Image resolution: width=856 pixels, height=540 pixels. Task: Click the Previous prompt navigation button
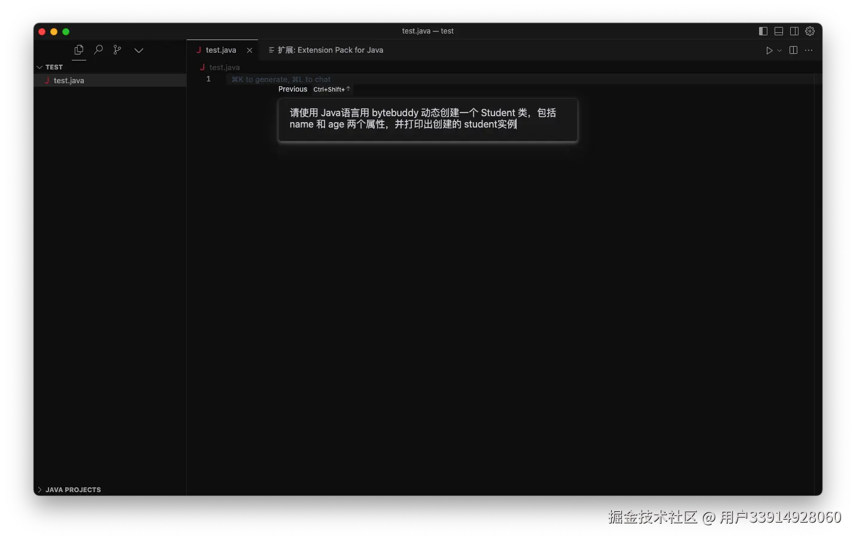(293, 89)
